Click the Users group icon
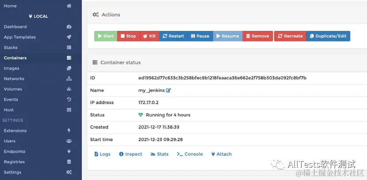 pyautogui.click(x=69, y=141)
